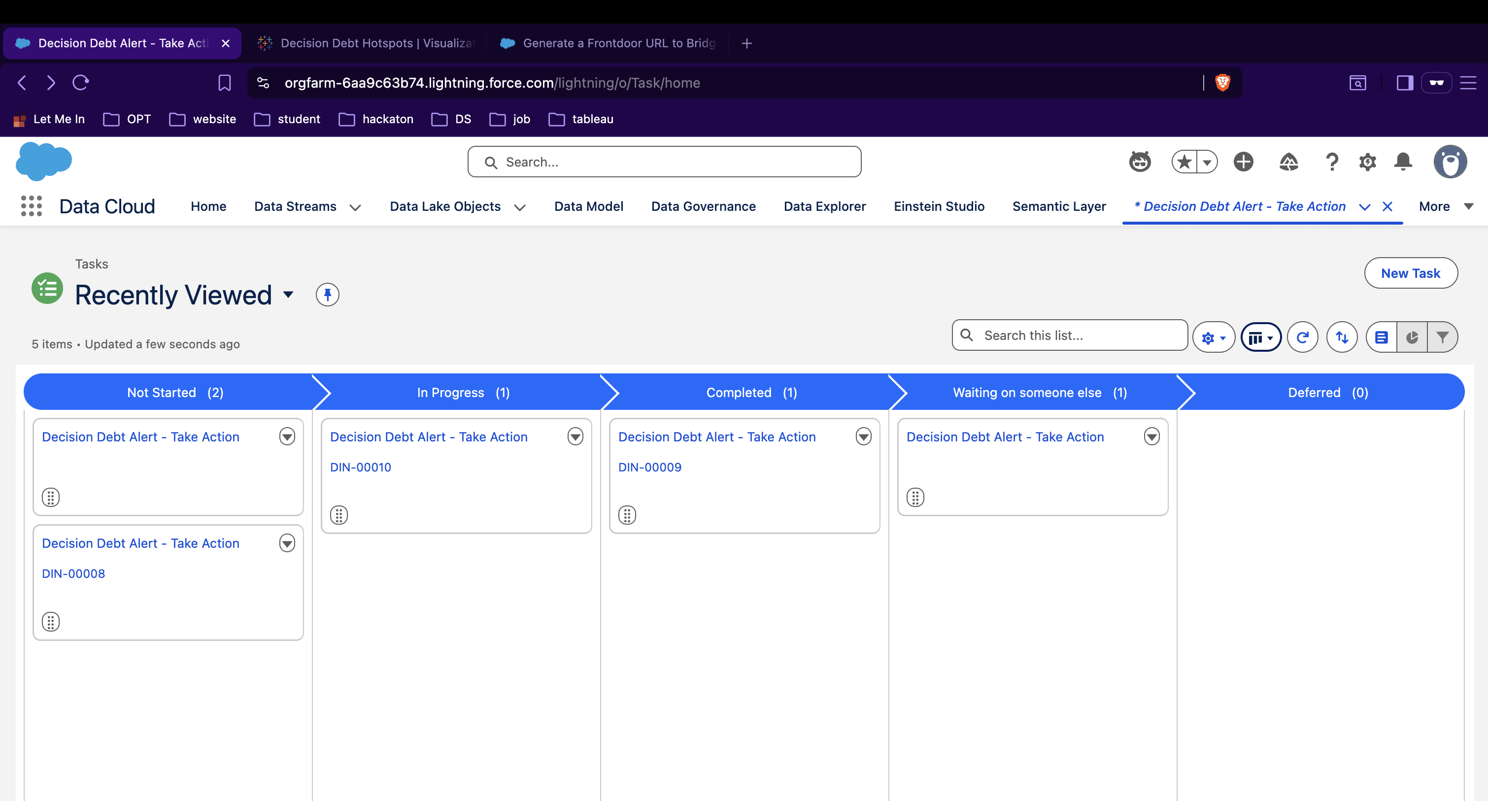Click the Einstein Agentforce face icon
Viewport: 1488px width, 801px height.
(x=1140, y=162)
